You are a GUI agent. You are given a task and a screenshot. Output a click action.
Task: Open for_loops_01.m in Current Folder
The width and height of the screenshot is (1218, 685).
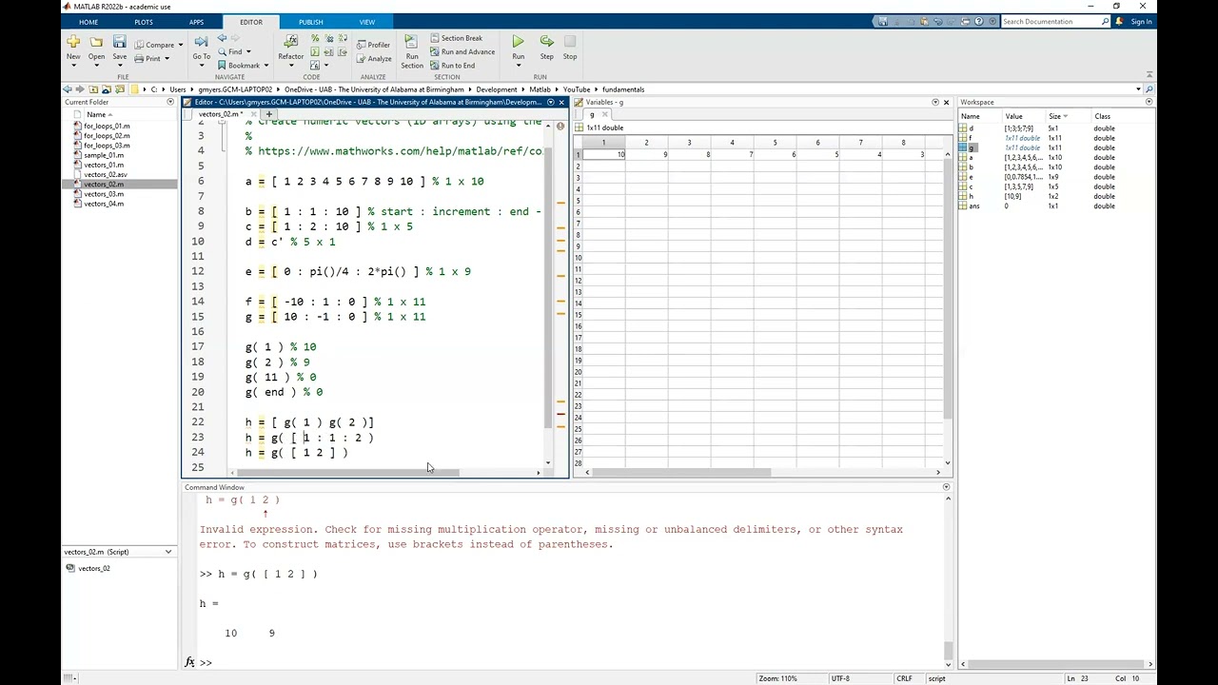107,126
